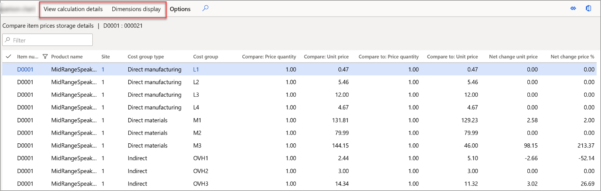This screenshot has width=601, height=191.
Task: Open the Cost group column header
Action: pos(206,57)
